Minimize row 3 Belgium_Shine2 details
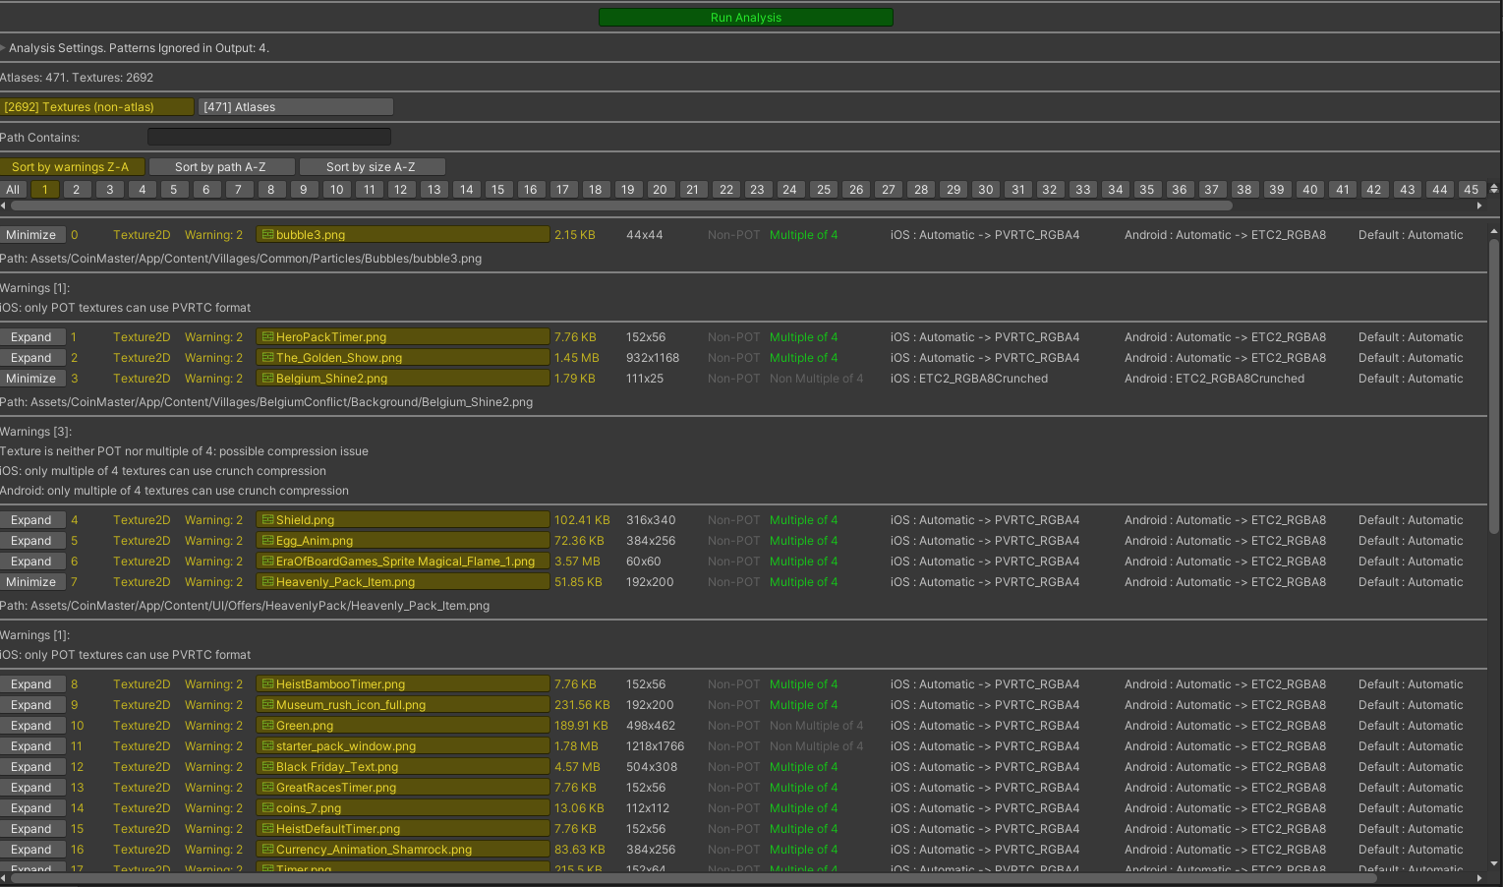 tap(32, 379)
